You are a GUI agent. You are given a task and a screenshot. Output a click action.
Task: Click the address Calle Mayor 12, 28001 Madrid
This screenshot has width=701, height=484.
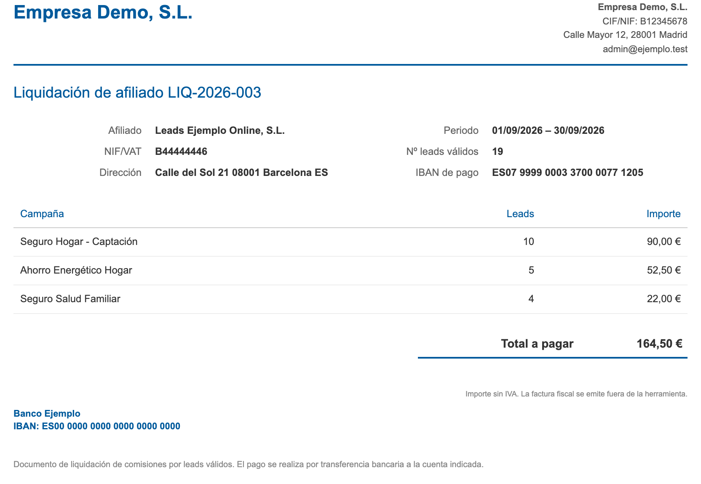625,35
